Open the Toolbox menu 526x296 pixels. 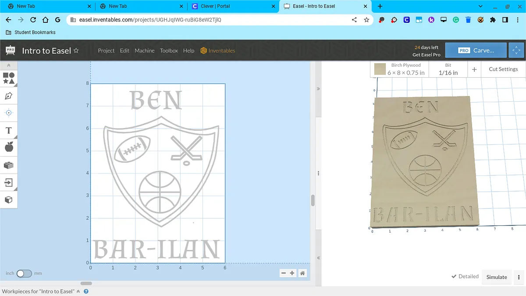pyautogui.click(x=169, y=50)
